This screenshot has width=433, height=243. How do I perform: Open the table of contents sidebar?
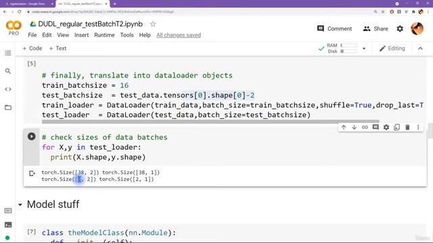(8, 53)
